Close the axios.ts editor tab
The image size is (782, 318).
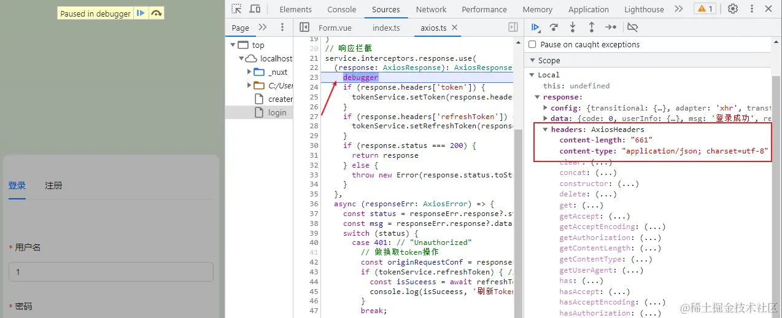coord(454,28)
